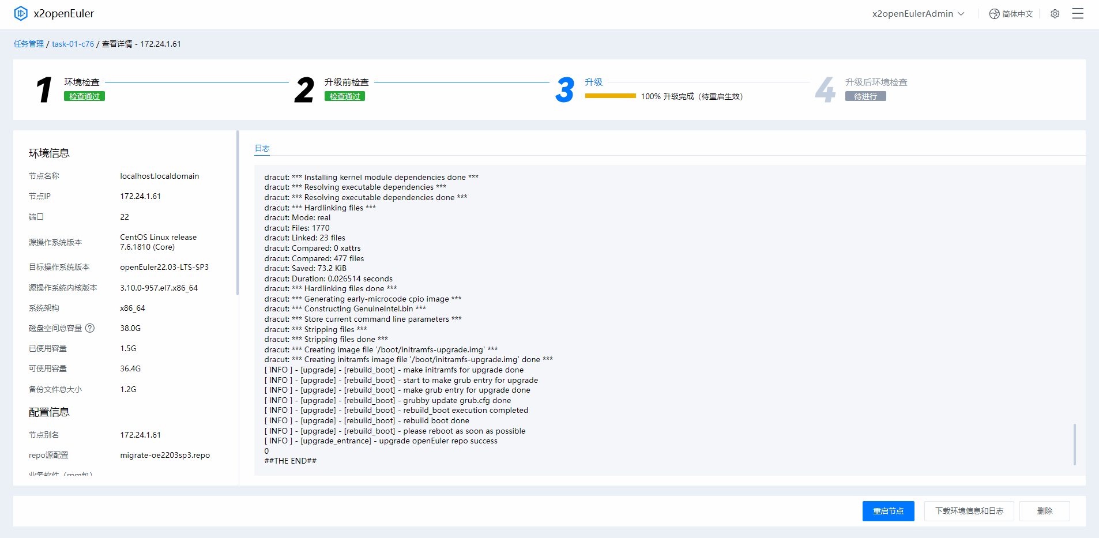The width and height of the screenshot is (1099, 538).
Task: Select the 日志 tab
Action: (x=262, y=148)
